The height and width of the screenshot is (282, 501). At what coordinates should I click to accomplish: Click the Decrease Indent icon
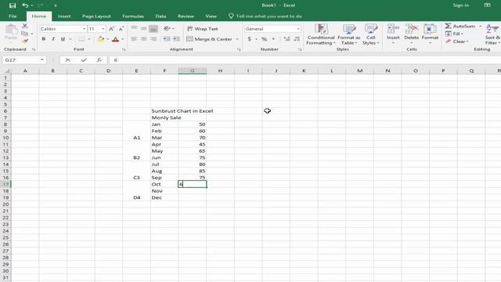point(167,39)
